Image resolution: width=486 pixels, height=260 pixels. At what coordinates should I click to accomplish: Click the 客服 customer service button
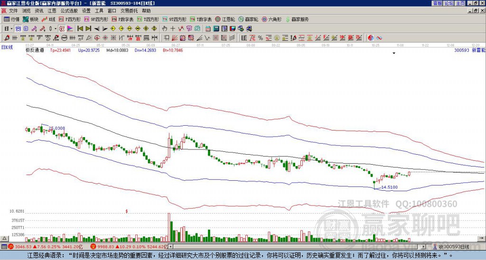[x=437, y=3]
